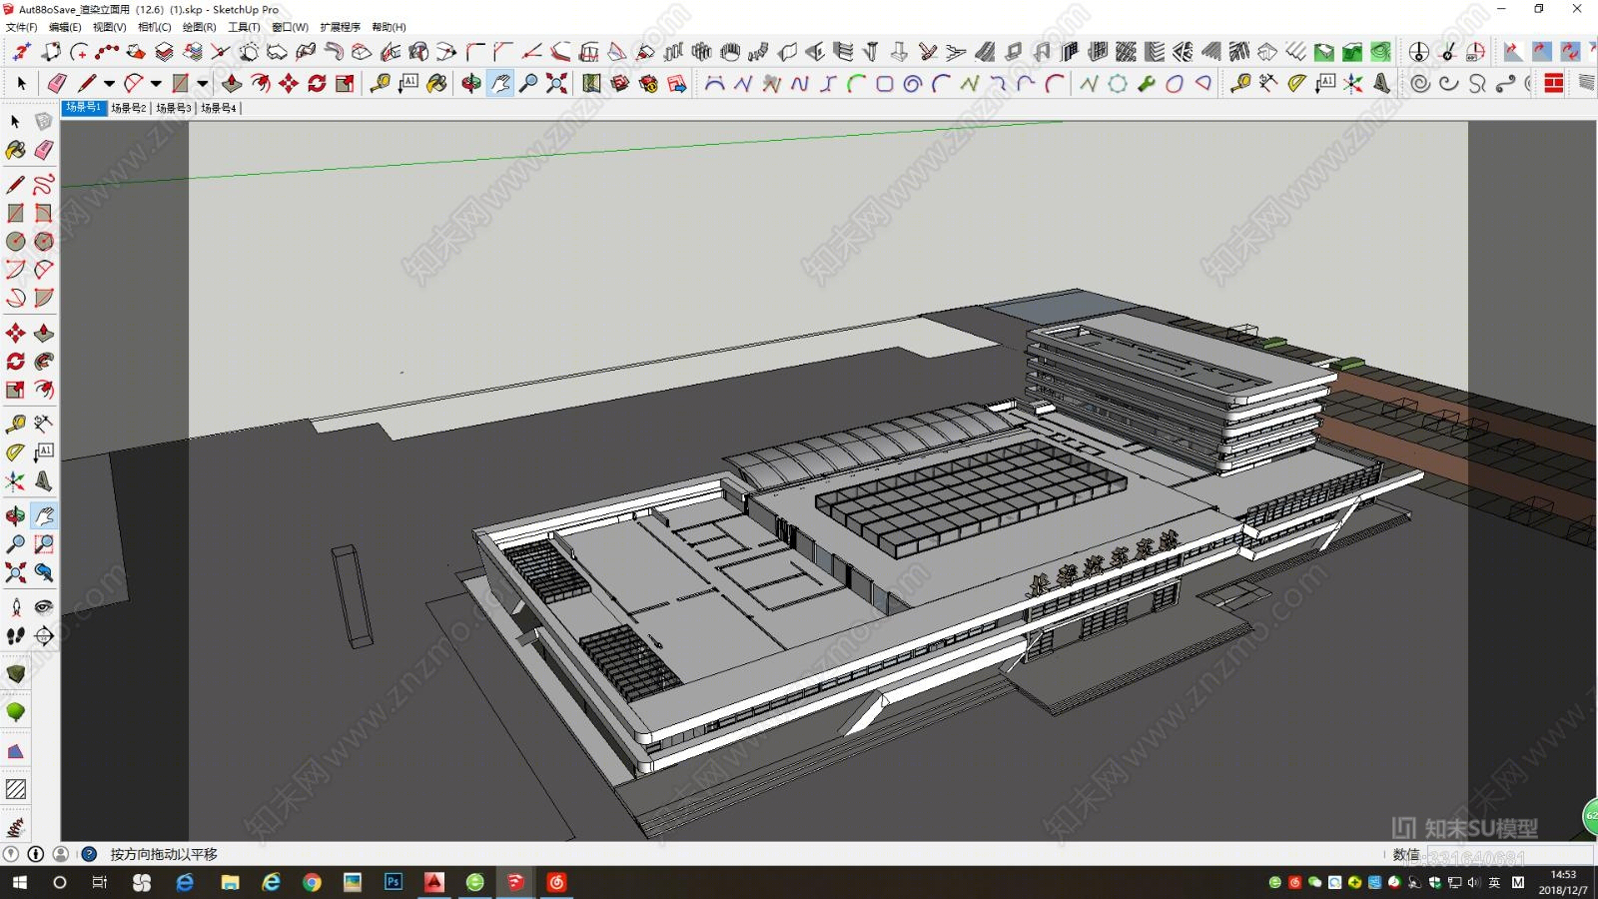Screen dimensions: 1598x899
Task: Select the Freehand drawing tool
Action: pos(43,185)
